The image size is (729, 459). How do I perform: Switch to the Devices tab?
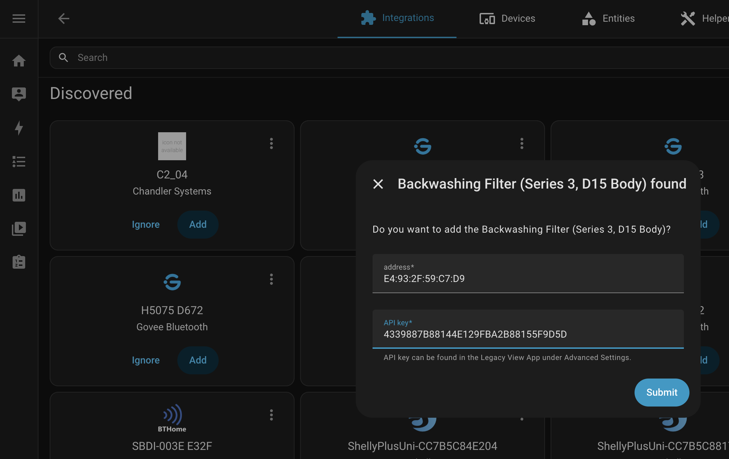click(x=507, y=19)
